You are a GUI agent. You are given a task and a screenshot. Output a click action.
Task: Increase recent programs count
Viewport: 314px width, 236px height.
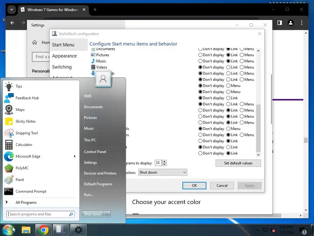(164, 162)
